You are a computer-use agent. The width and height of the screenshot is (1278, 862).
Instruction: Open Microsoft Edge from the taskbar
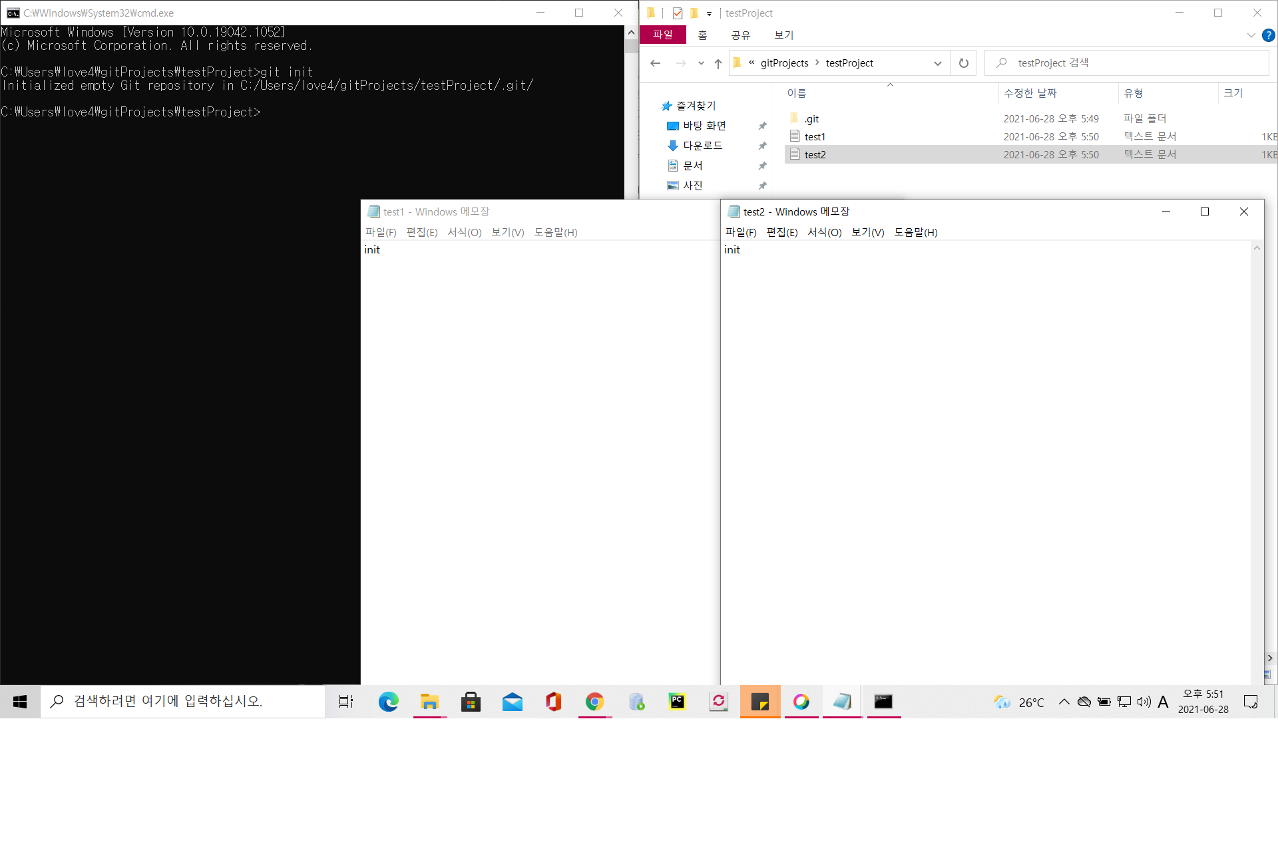click(x=388, y=701)
